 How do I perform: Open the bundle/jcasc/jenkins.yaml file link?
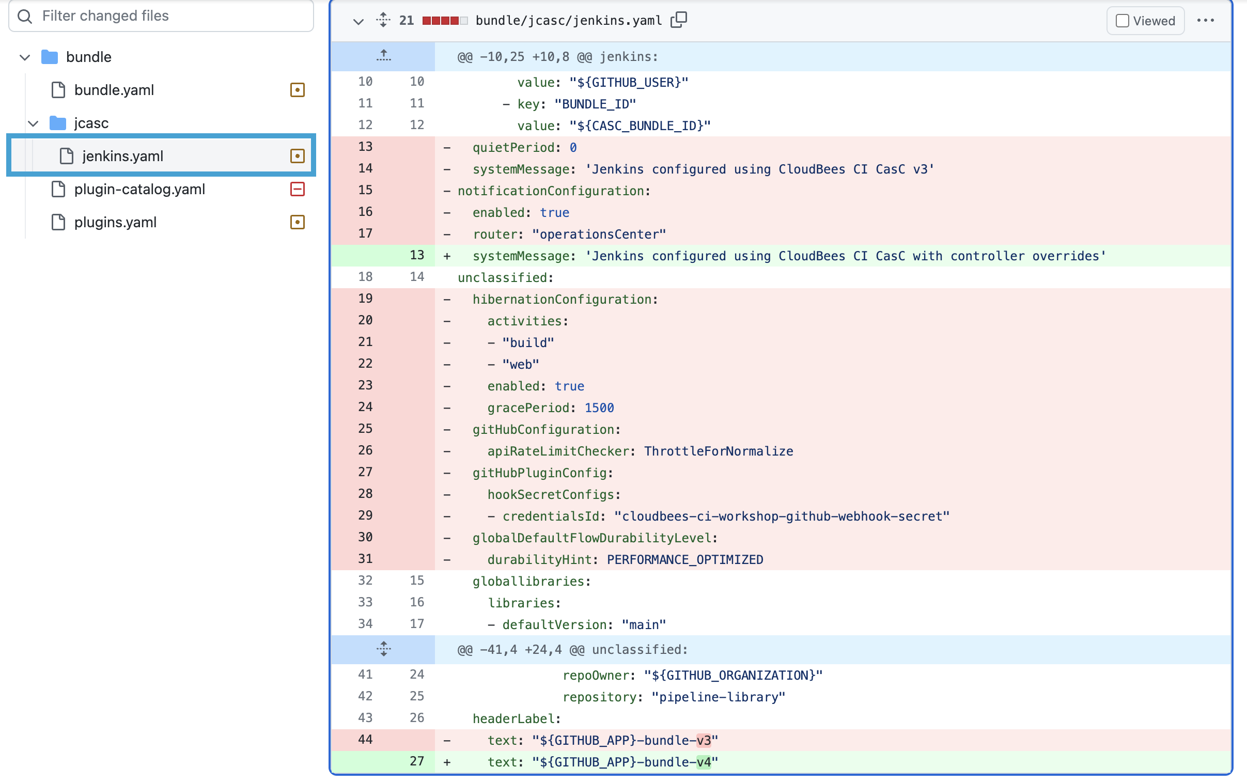tap(568, 20)
